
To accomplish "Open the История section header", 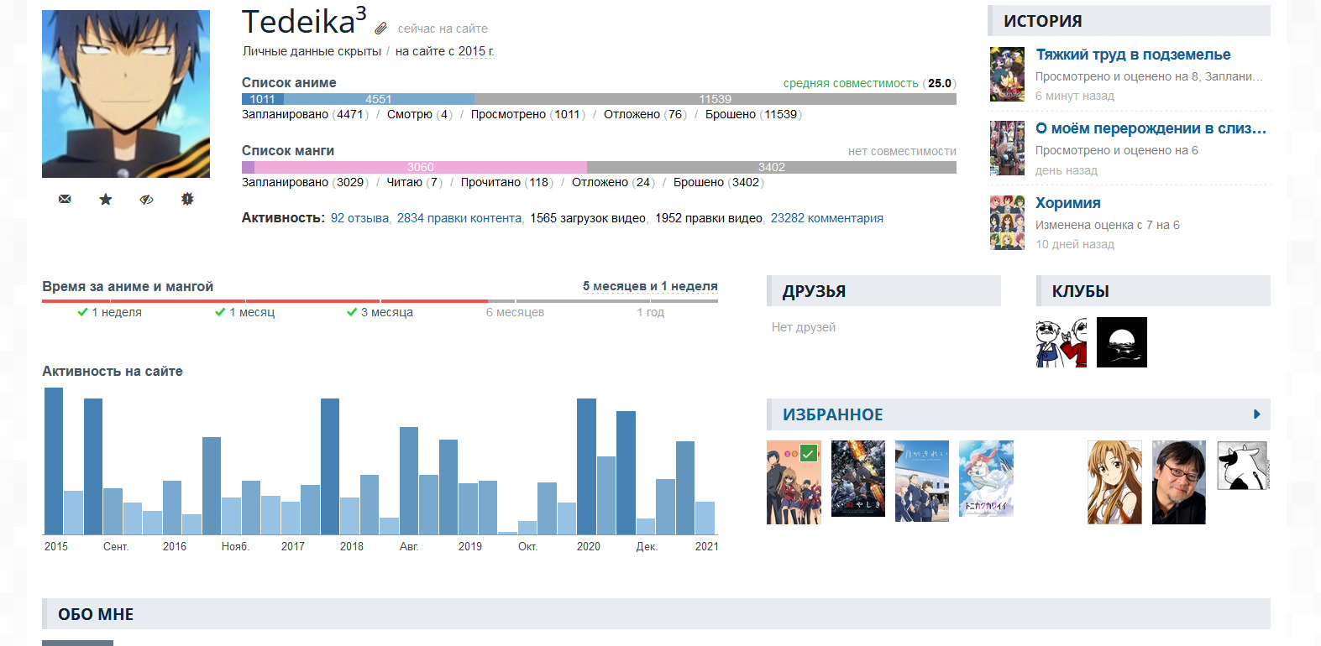I will pos(1042,21).
